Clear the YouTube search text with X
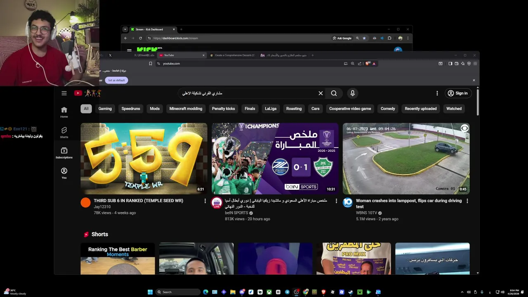Screen dimensions: 528x297 (321, 93)
